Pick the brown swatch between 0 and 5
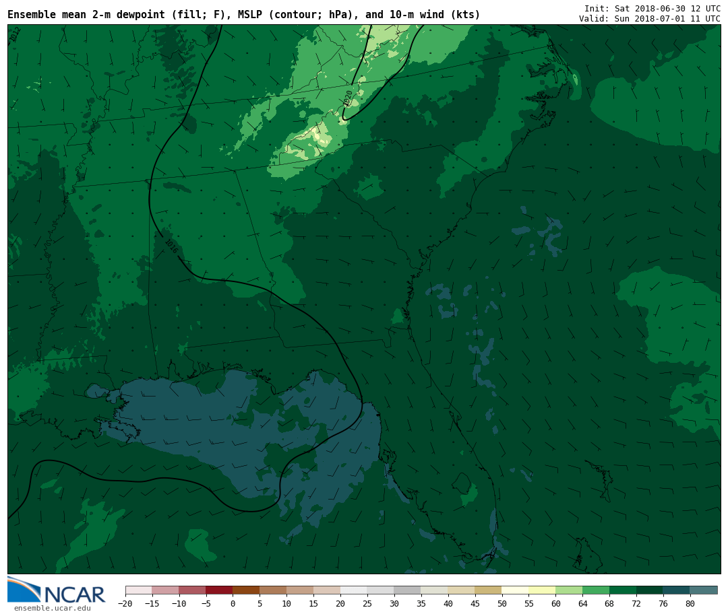This screenshot has width=728, height=616. tap(246, 590)
